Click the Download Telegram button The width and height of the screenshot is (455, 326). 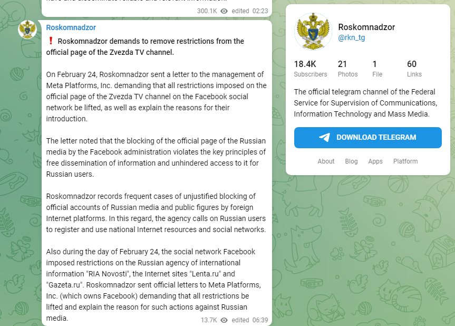(367, 138)
